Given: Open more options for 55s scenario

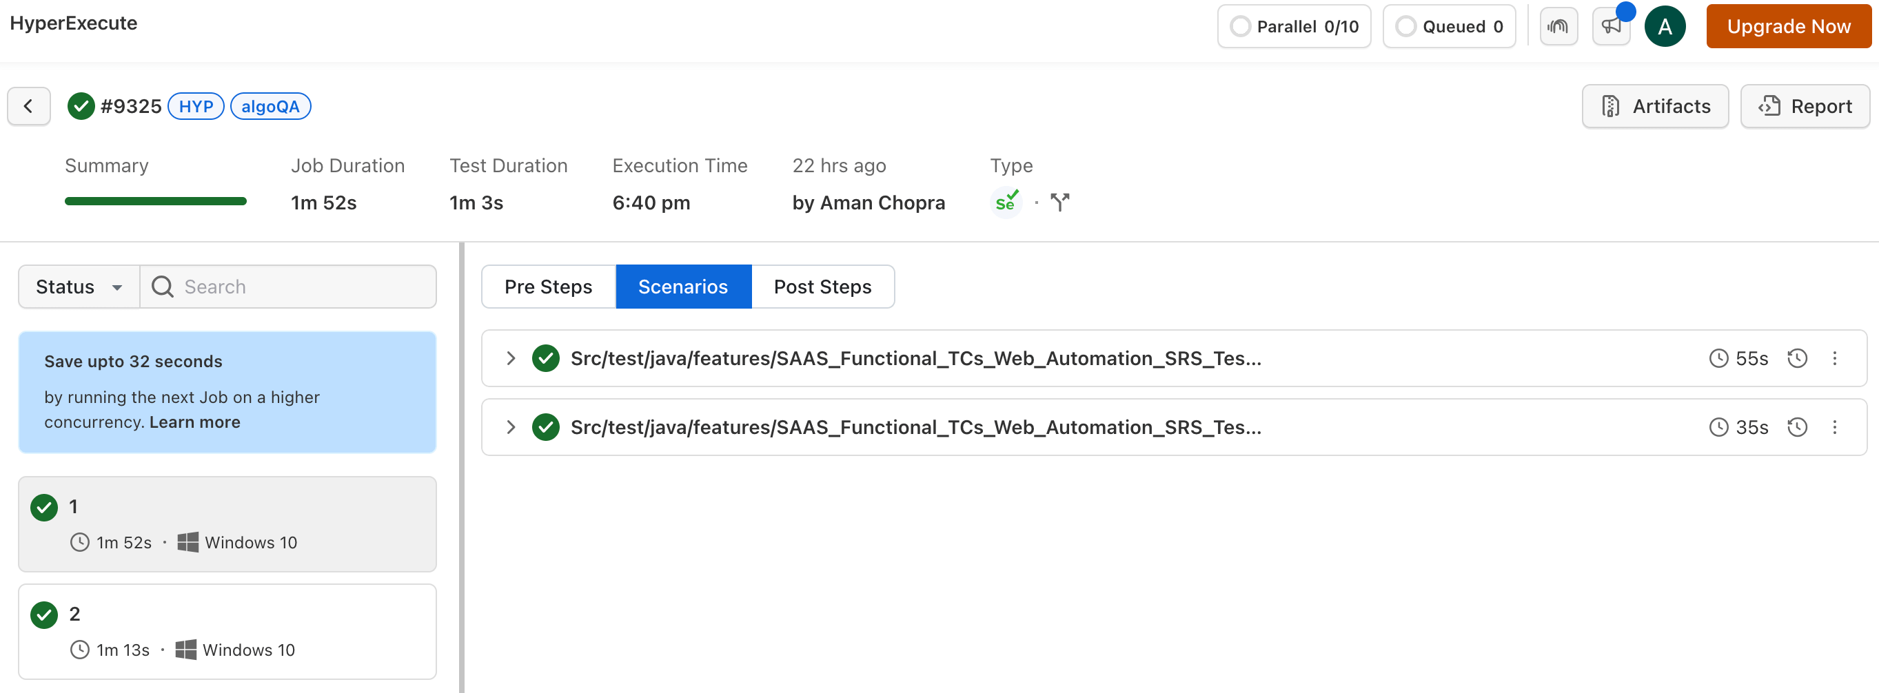Looking at the screenshot, I should point(1834,358).
